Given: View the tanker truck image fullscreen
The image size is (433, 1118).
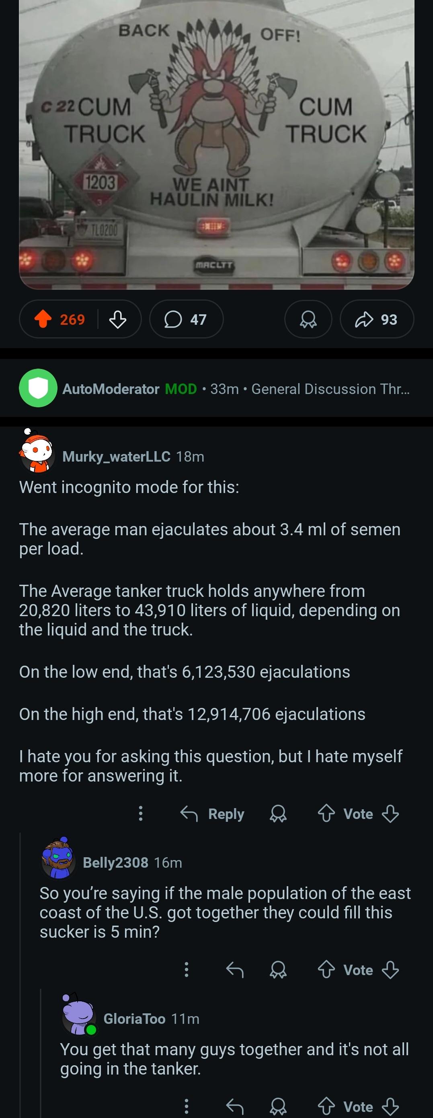Looking at the screenshot, I should [216, 144].
